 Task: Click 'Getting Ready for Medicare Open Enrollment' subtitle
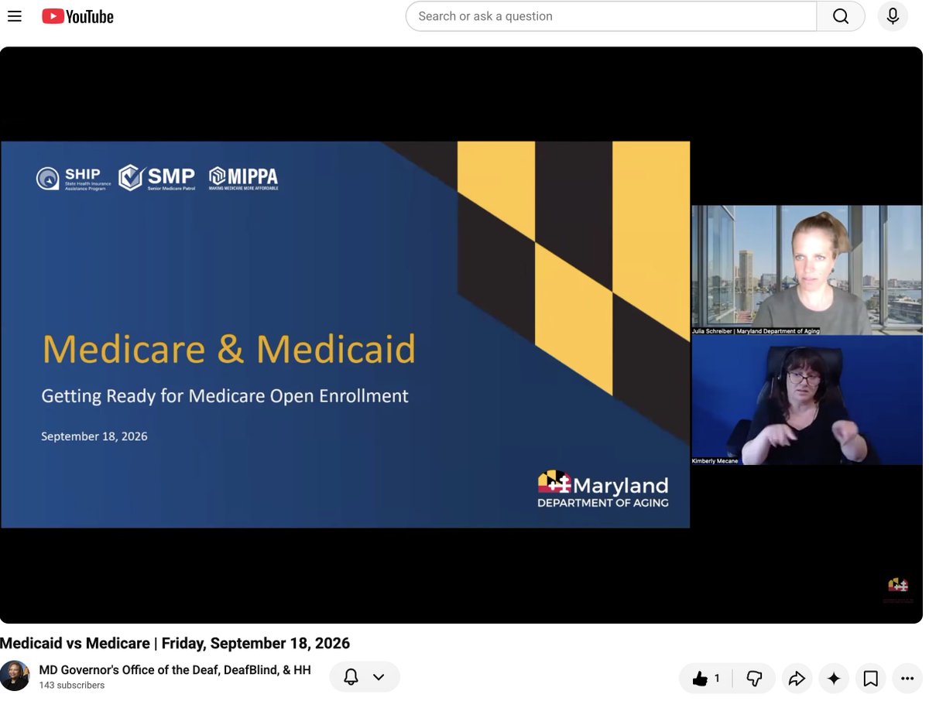pyautogui.click(x=225, y=396)
